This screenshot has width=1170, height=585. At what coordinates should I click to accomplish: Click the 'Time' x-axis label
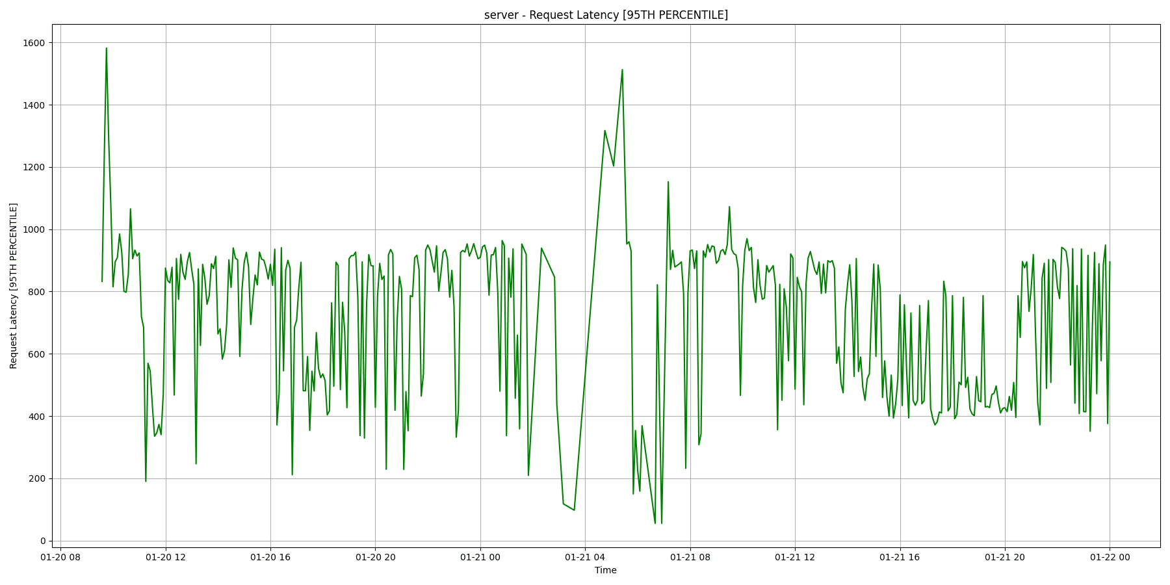pyautogui.click(x=606, y=570)
